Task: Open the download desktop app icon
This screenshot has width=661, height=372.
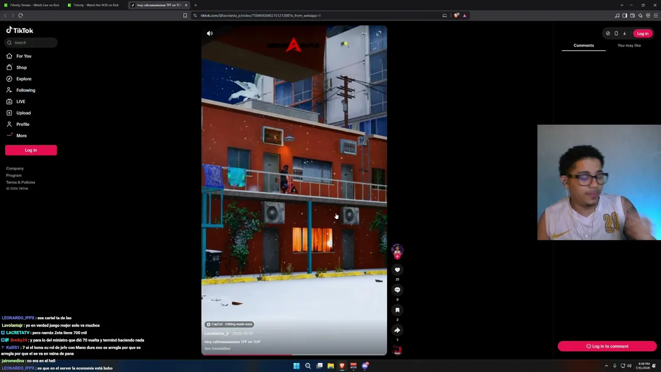Action: point(624,34)
